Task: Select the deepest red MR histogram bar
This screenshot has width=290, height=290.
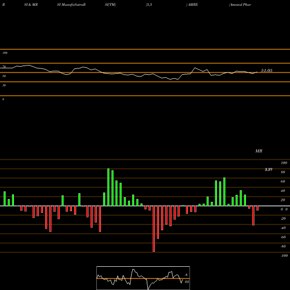Action: [154, 229]
